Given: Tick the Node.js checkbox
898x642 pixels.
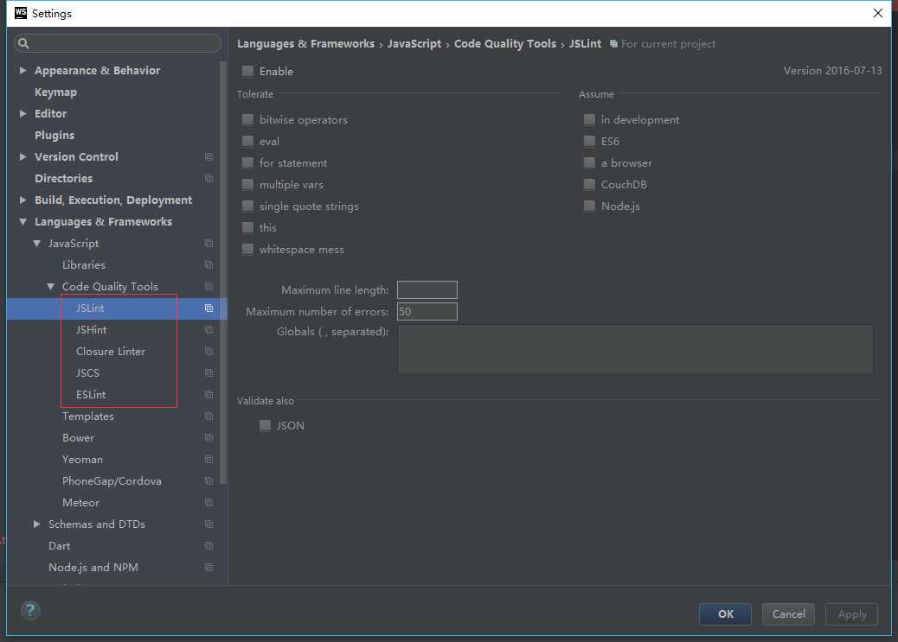Looking at the screenshot, I should (589, 206).
